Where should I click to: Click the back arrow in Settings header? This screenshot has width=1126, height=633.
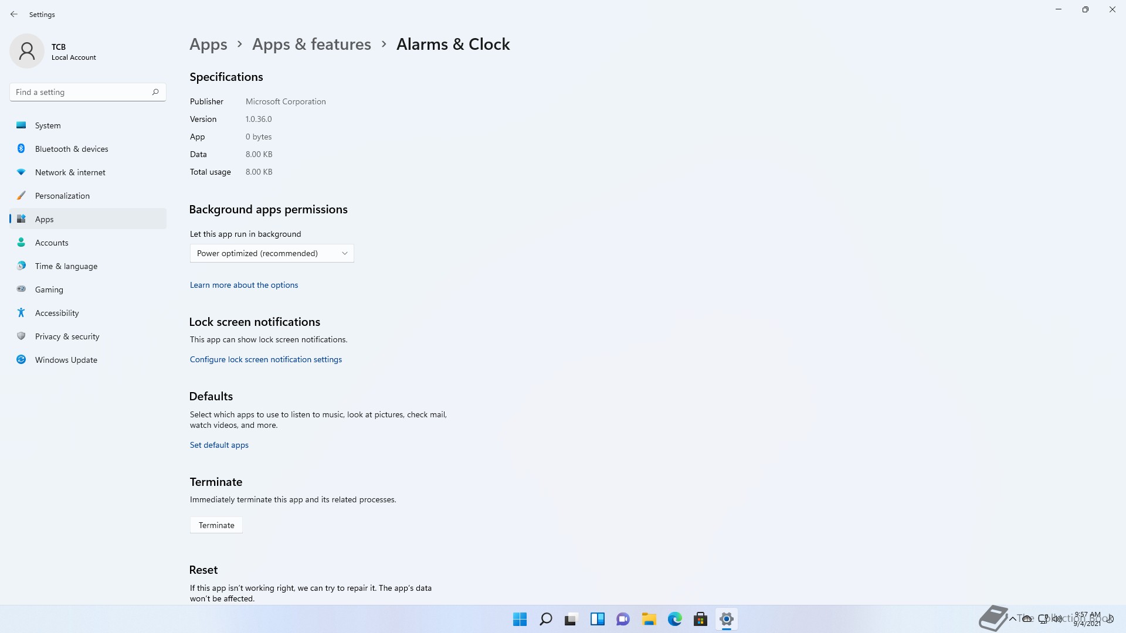point(14,14)
